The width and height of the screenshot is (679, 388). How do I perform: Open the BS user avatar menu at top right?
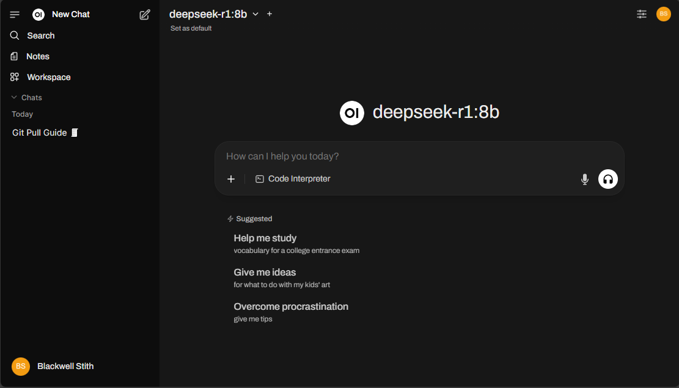coord(663,14)
